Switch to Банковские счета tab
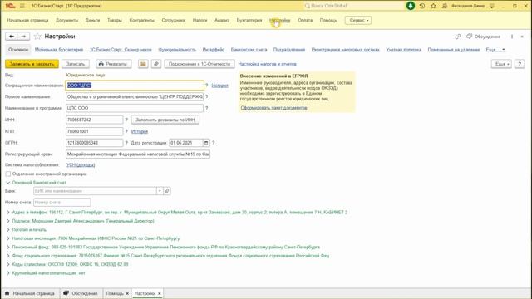This screenshot has width=532, height=299. tap(249, 50)
